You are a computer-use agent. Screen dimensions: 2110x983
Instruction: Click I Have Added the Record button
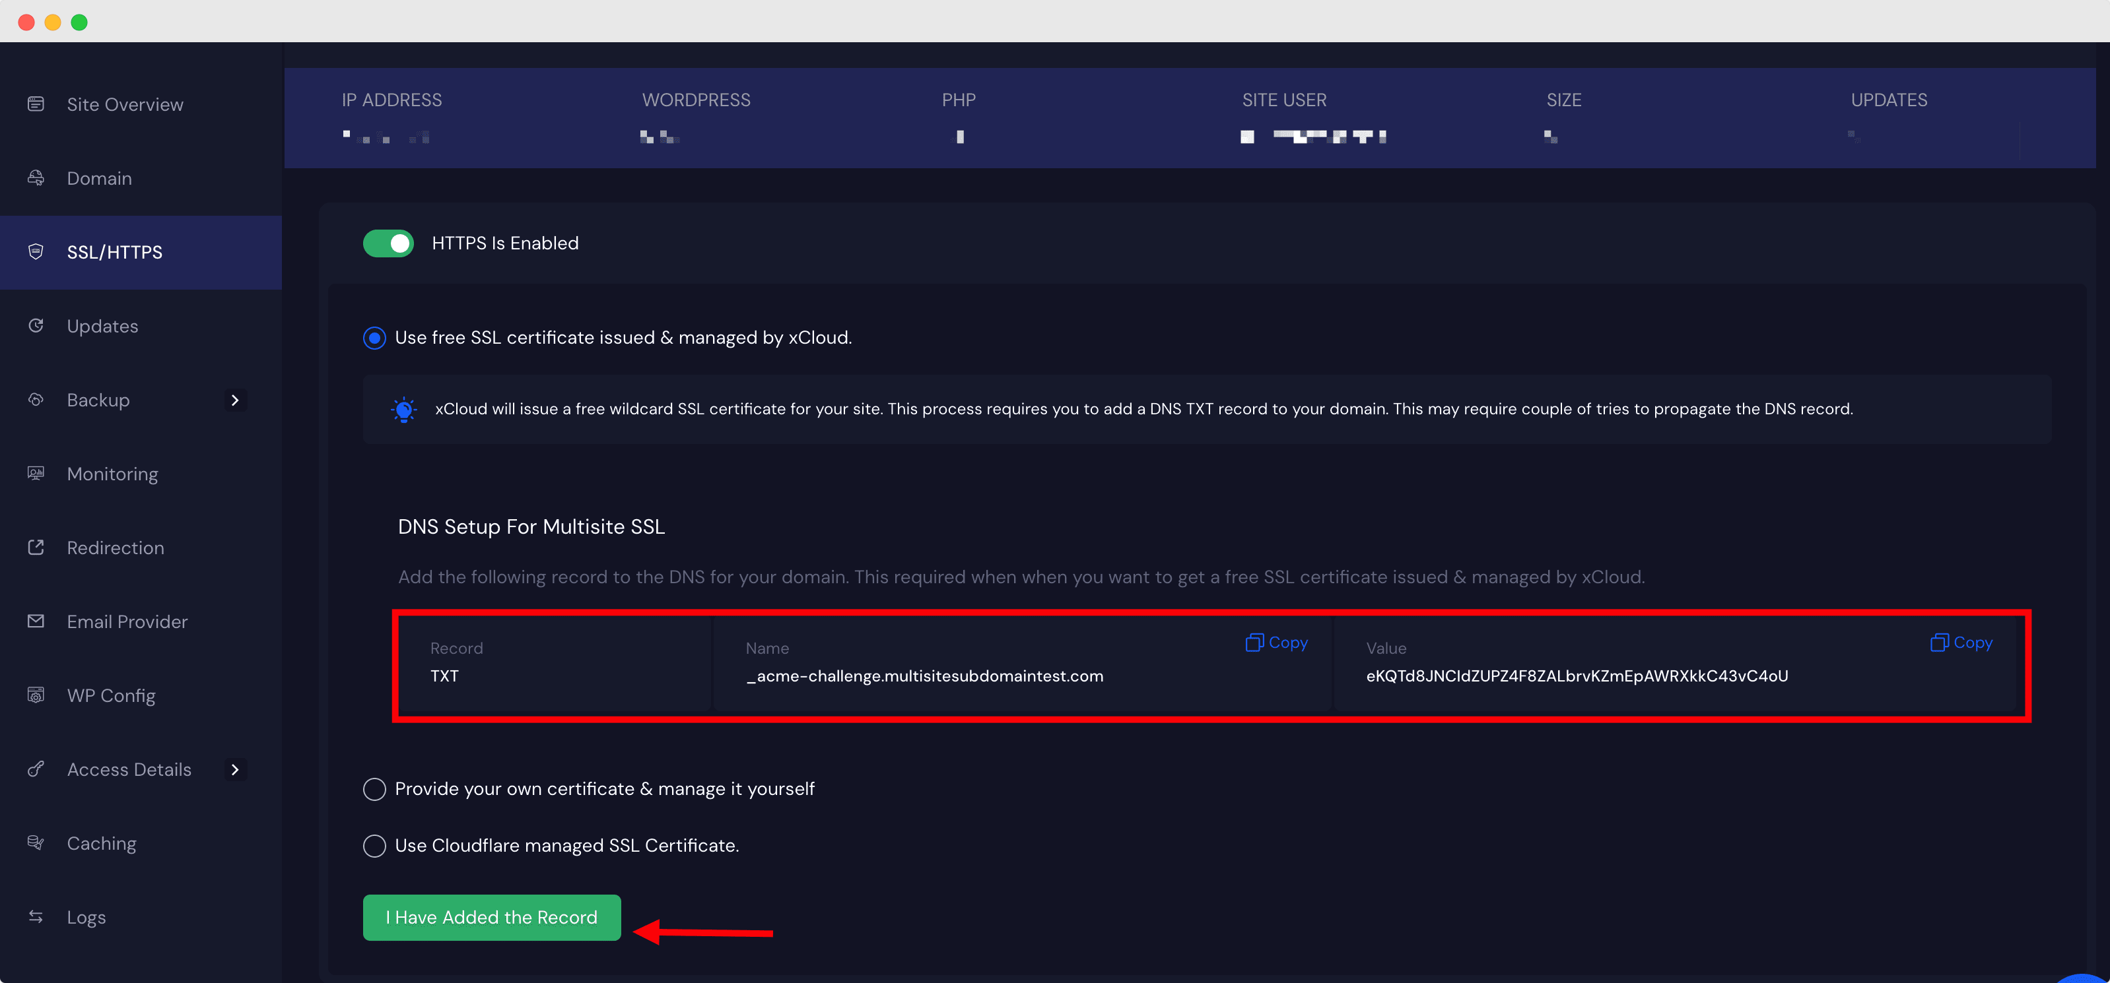pyautogui.click(x=491, y=918)
